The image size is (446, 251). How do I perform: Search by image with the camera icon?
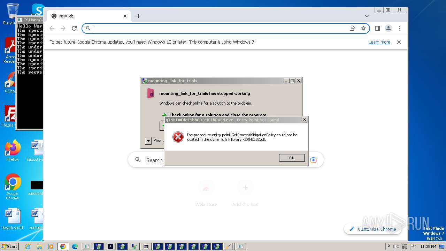(314, 160)
